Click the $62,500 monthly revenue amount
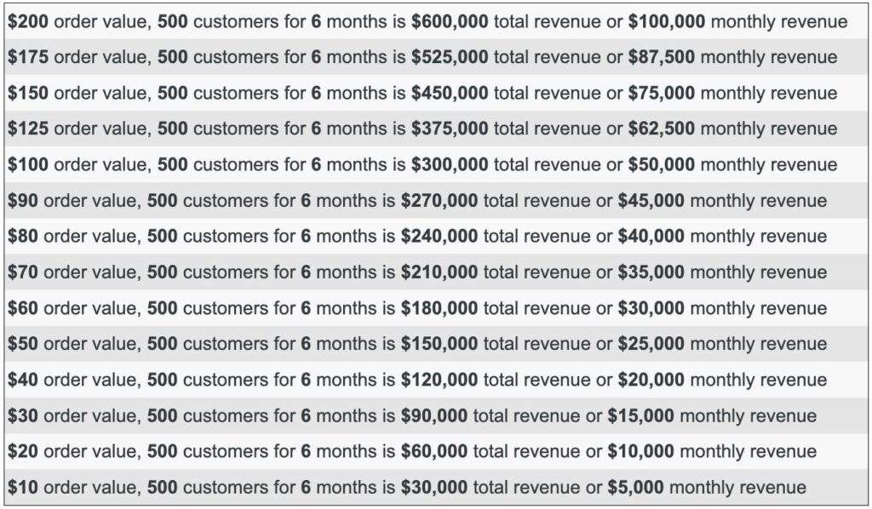Image resolution: width=872 pixels, height=509 pixels. (x=661, y=129)
